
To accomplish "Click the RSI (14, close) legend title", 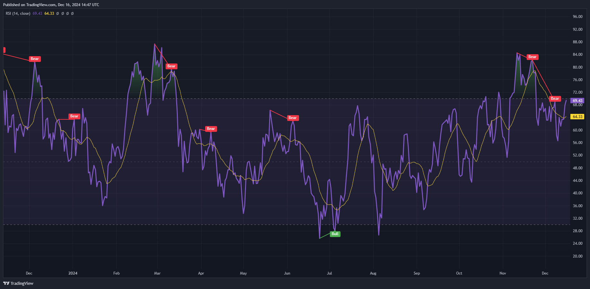I will point(18,13).
